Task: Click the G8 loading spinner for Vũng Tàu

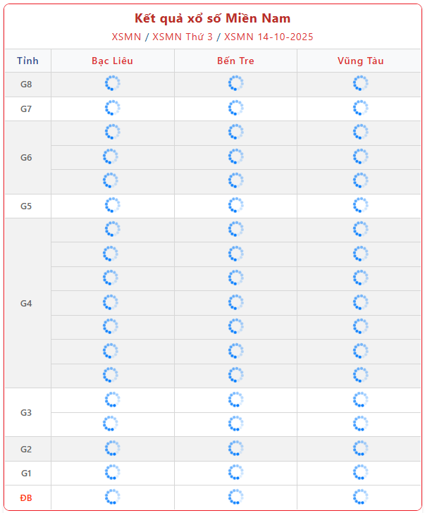Action: (360, 84)
